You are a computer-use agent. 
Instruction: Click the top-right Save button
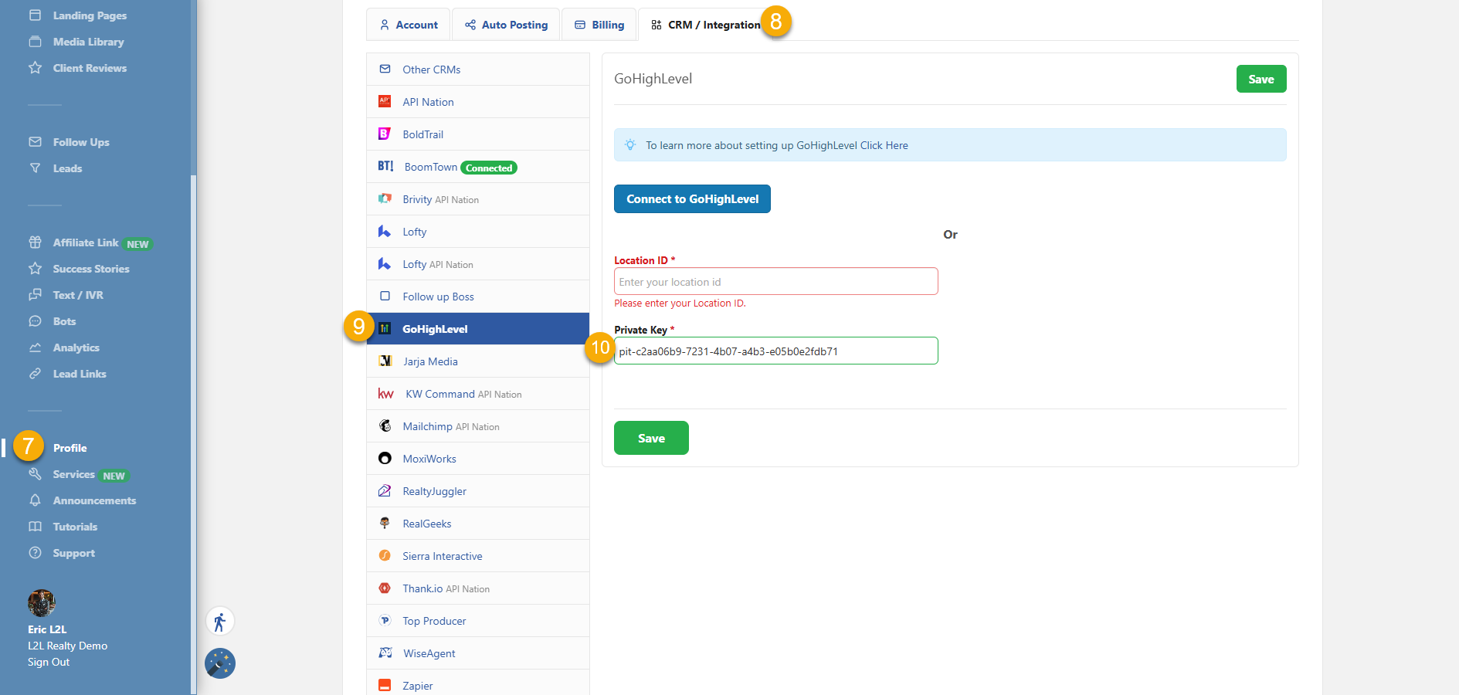(1261, 79)
